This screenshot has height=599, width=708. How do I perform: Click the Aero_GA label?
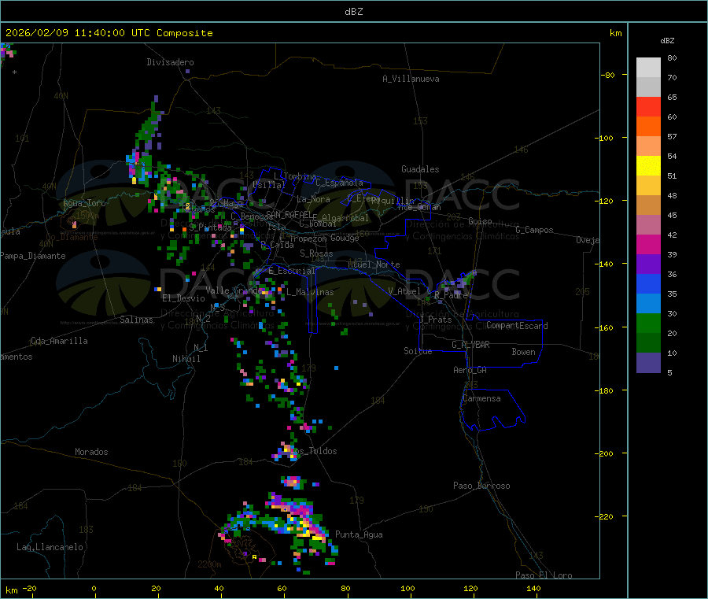coord(470,370)
